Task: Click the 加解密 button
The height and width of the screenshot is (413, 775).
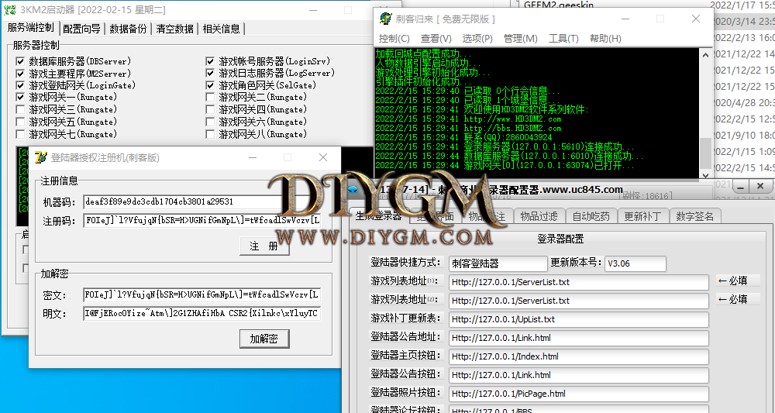Action: (x=264, y=339)
